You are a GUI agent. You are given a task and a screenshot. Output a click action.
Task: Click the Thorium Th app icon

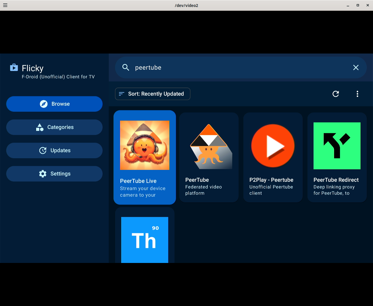click(145, 240)
